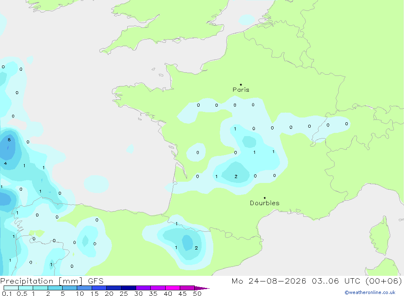Pick the 20–25 mm legend color swatch
Viewport: 404px width, 296px height.
pos(114,288)
